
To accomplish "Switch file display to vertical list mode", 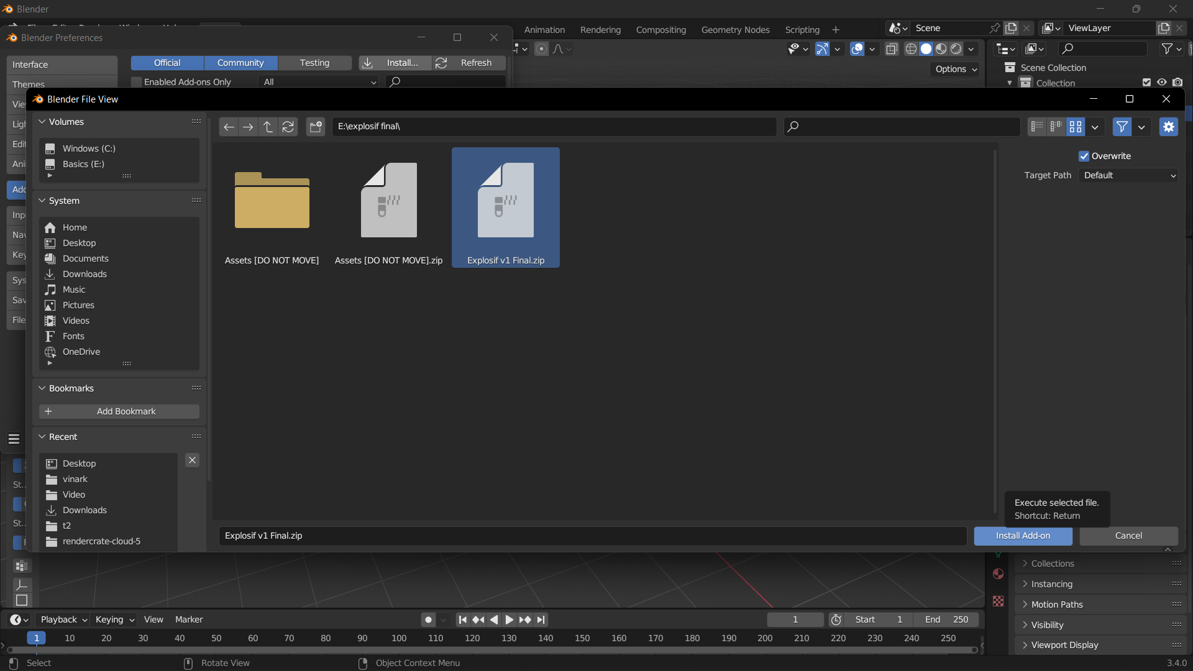I will [1037, 127].
